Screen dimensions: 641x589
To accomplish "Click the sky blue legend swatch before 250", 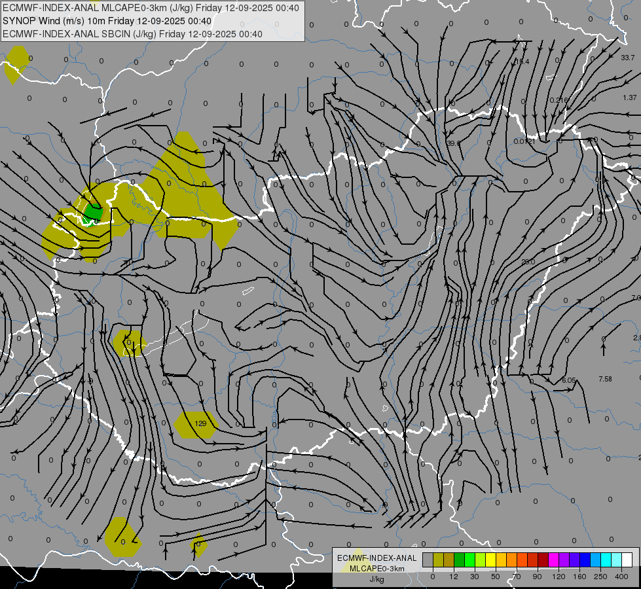I will click(x=596, y=560).
